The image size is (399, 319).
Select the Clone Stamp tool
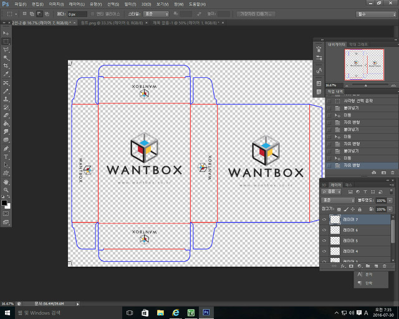click(x=6, y=99)
